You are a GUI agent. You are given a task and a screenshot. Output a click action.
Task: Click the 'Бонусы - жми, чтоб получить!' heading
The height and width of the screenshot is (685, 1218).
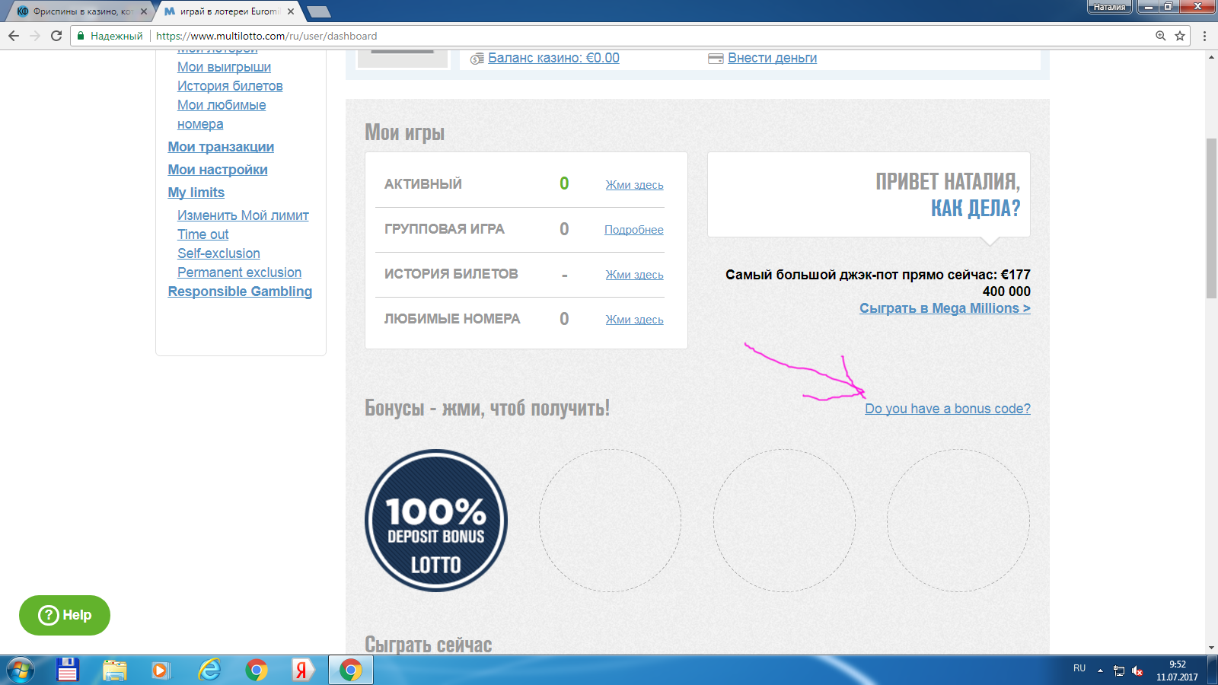coord(487,408)
